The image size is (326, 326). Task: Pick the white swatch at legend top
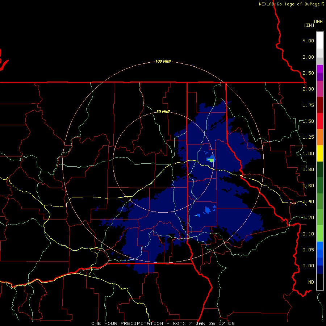[320, 41]
